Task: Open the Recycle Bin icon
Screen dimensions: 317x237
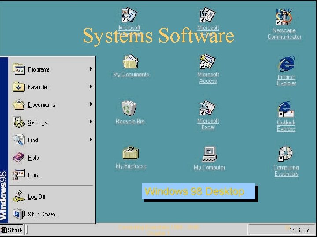Action: click(129, 108)
